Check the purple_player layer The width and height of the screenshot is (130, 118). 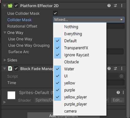coord(80,104)
